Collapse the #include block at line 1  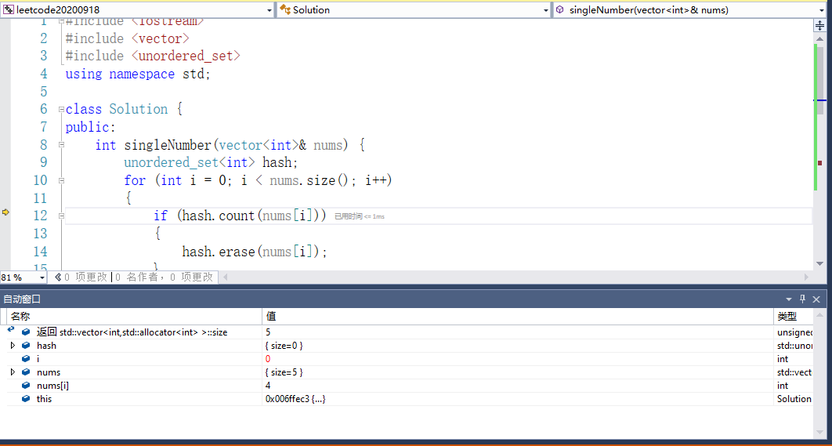[62, 21]
